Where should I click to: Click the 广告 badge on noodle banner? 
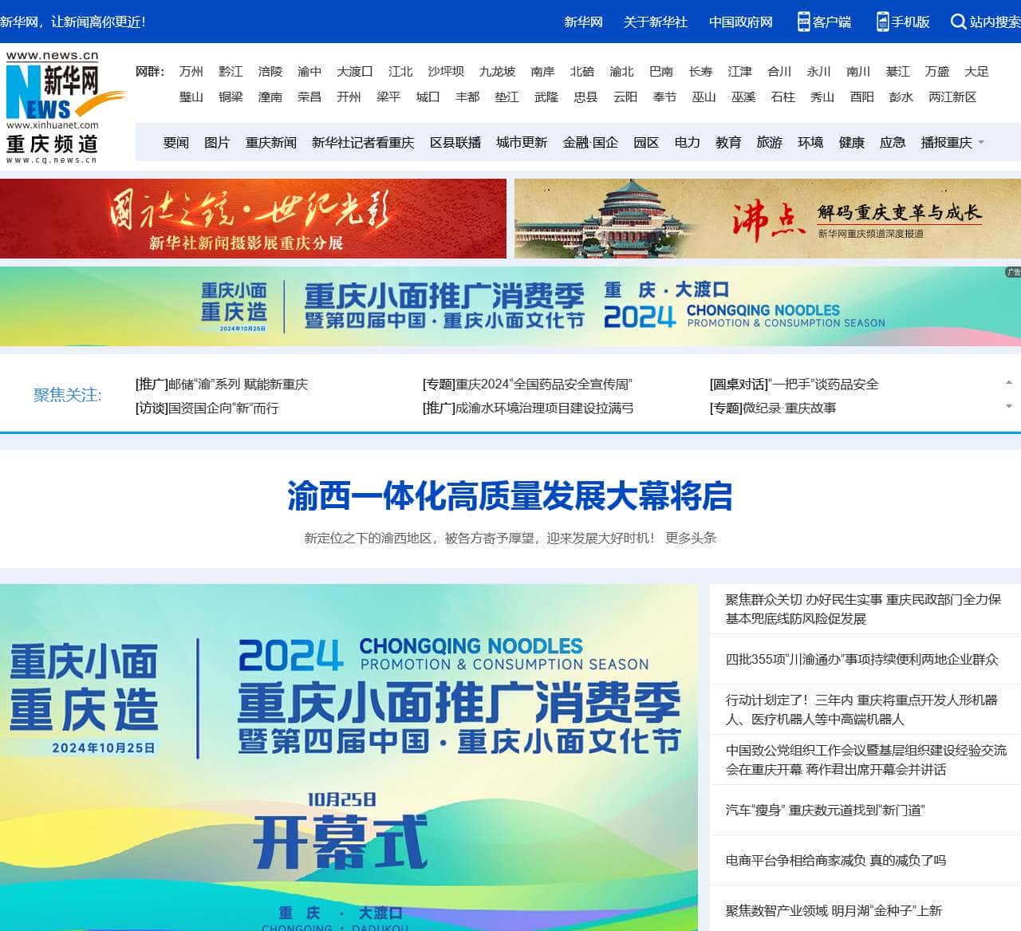[1013, 272]
